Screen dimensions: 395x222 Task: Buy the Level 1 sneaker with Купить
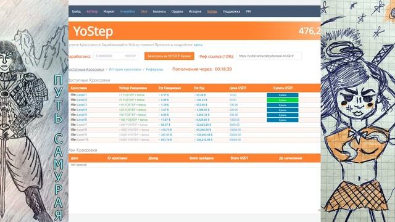pyautogui.click(x=283, y=95)
